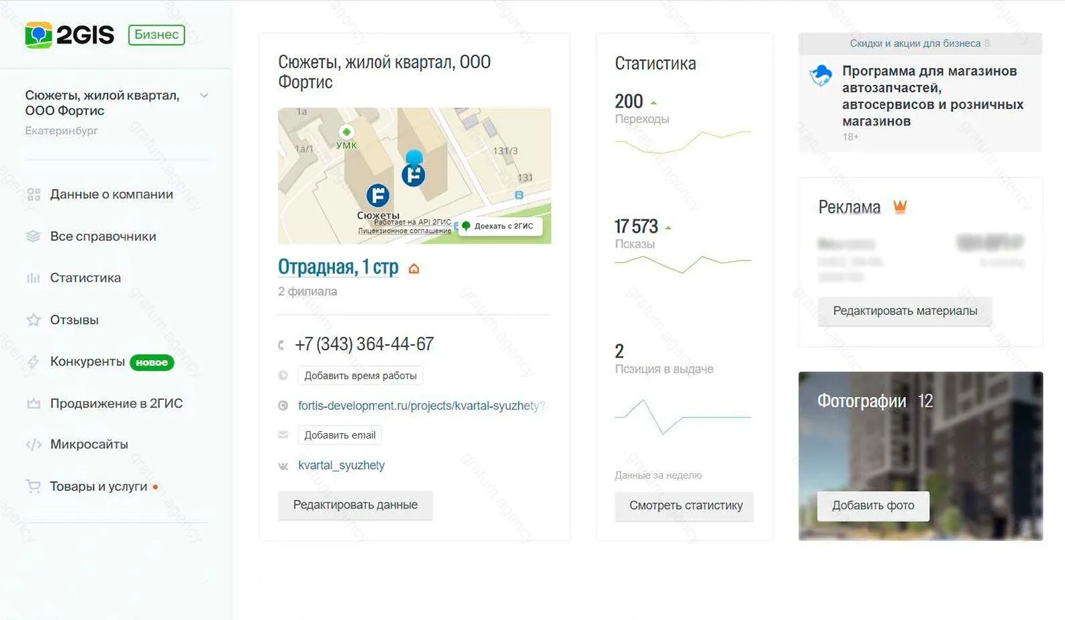The image size is (1065, 620).
Task: Open Данные о компании menu item
Action: (x=111, y=194)
